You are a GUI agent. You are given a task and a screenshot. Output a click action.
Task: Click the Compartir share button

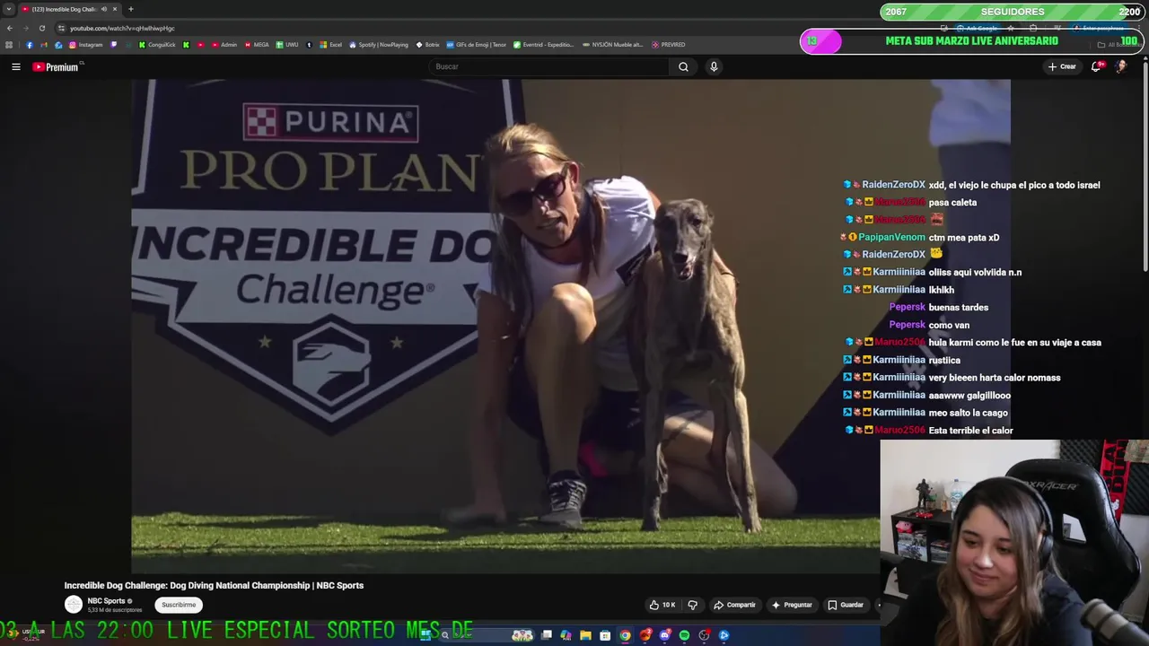tap(734, 605)
